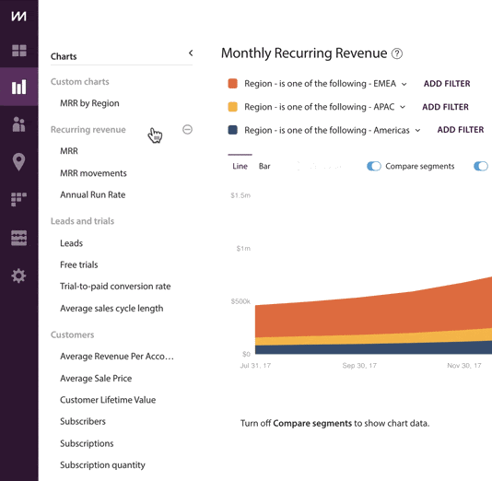
Task: Expand the APAC region filter dropdown
Action: [403, 107]
